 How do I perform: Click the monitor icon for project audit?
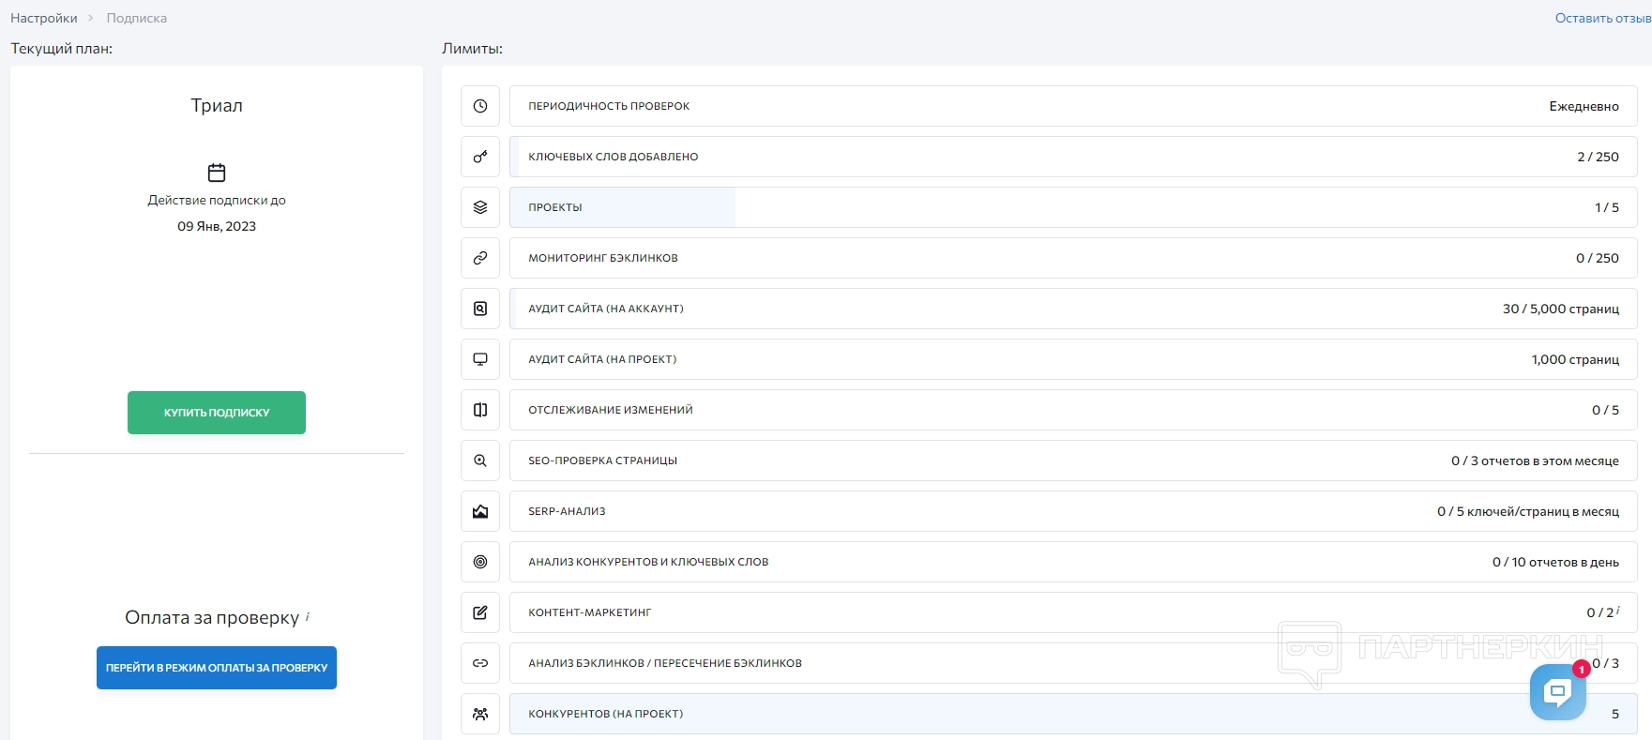[x=480, y=359]
